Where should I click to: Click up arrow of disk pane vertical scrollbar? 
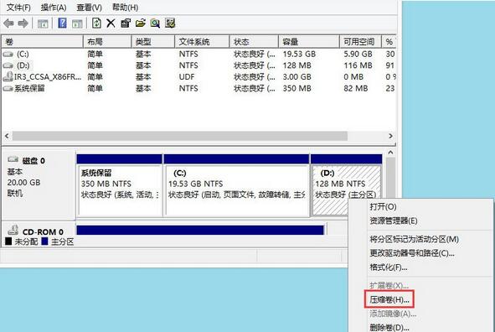(x=391, y=153)
